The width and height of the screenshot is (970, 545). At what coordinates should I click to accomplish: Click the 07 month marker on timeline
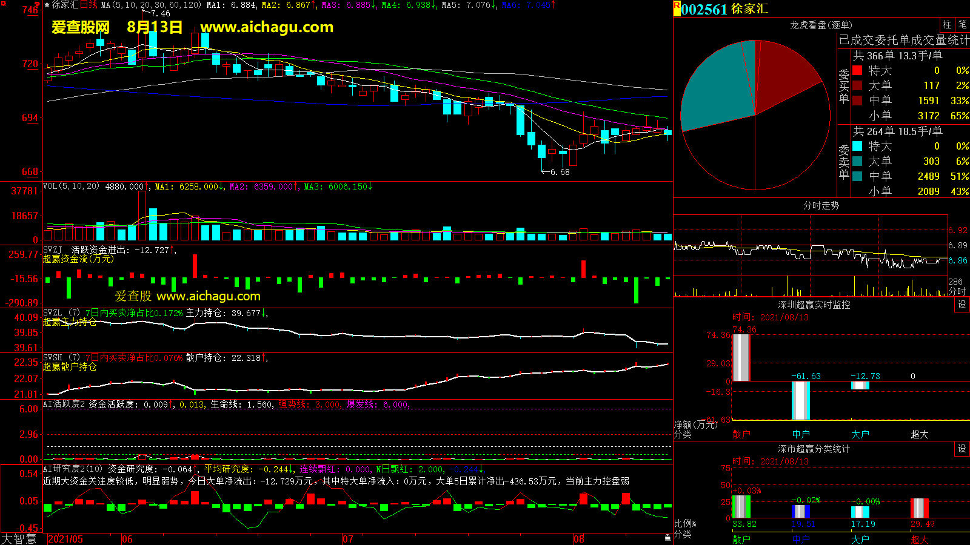(347, 539)
